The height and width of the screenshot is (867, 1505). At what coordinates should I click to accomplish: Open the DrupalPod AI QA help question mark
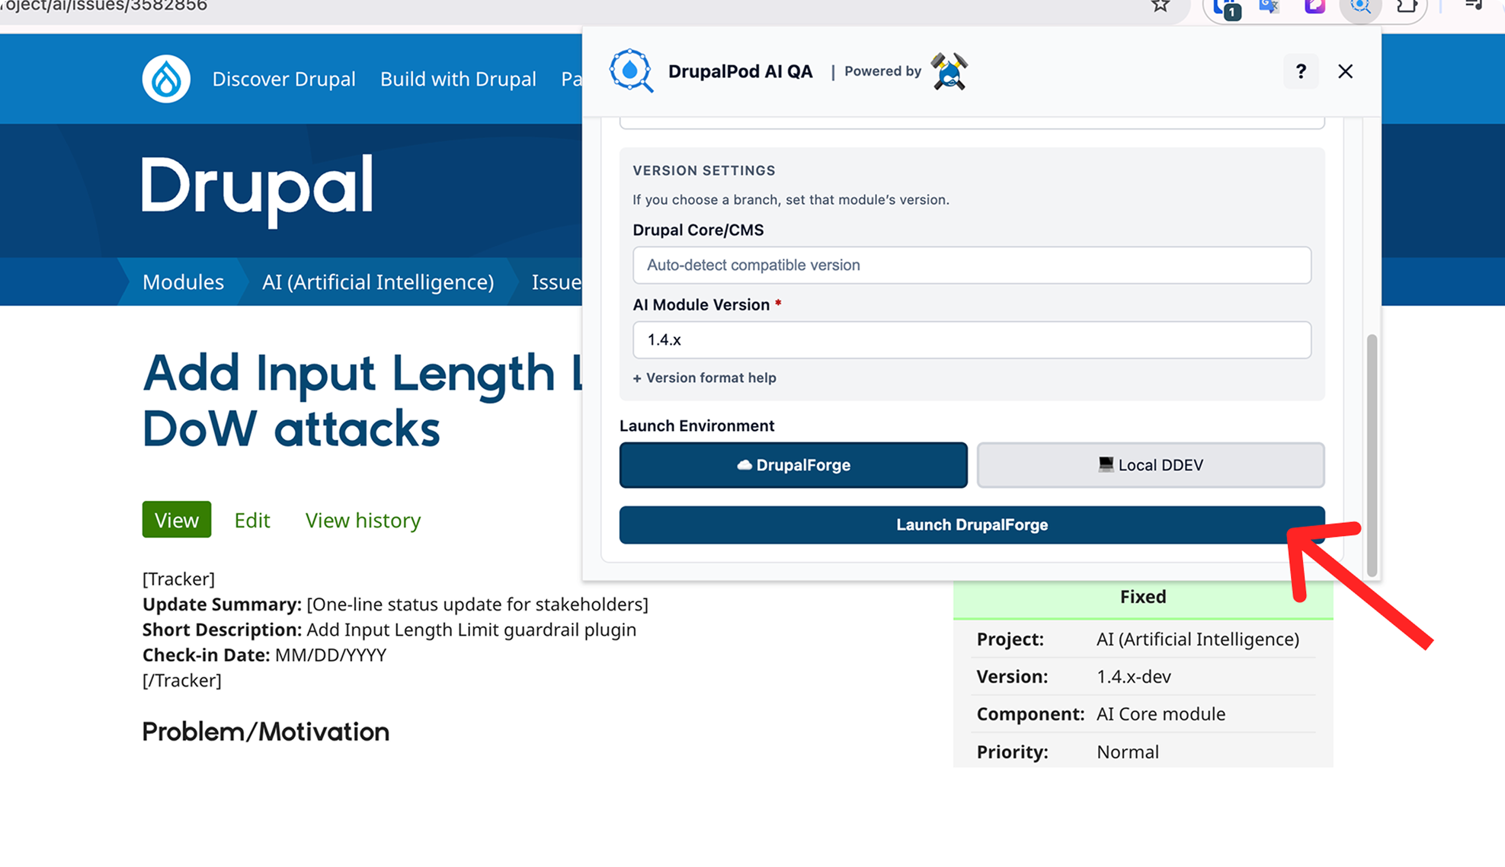click(1301, 71)
